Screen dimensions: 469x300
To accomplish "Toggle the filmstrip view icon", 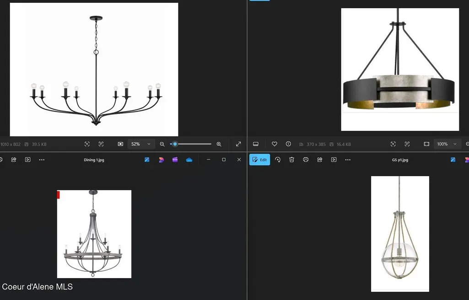I will (256, 144).
